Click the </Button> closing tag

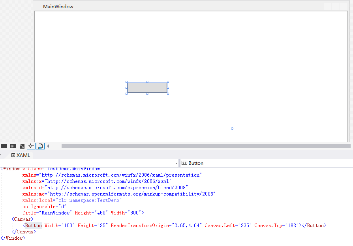[x=314, y=225]
